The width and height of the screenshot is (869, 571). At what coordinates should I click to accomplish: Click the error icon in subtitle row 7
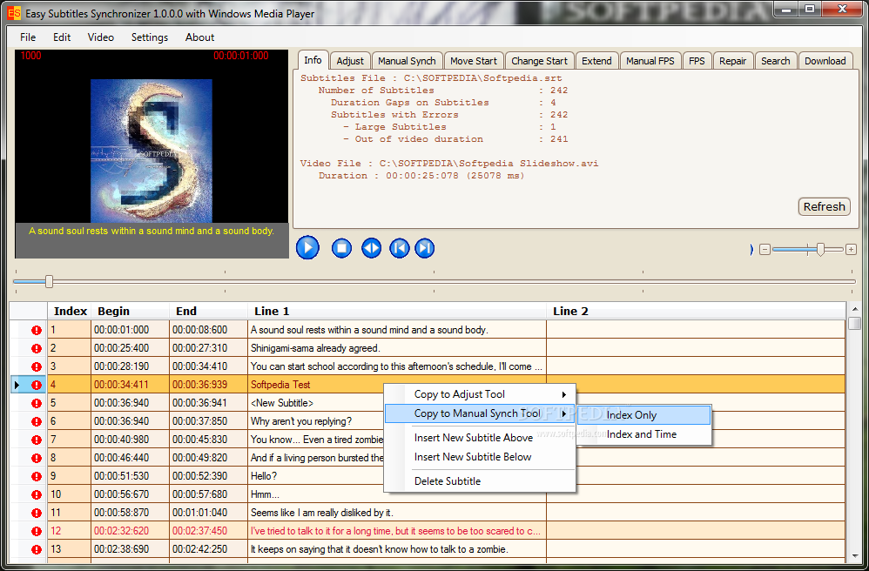pyautogui.click(x=37, y=440)
